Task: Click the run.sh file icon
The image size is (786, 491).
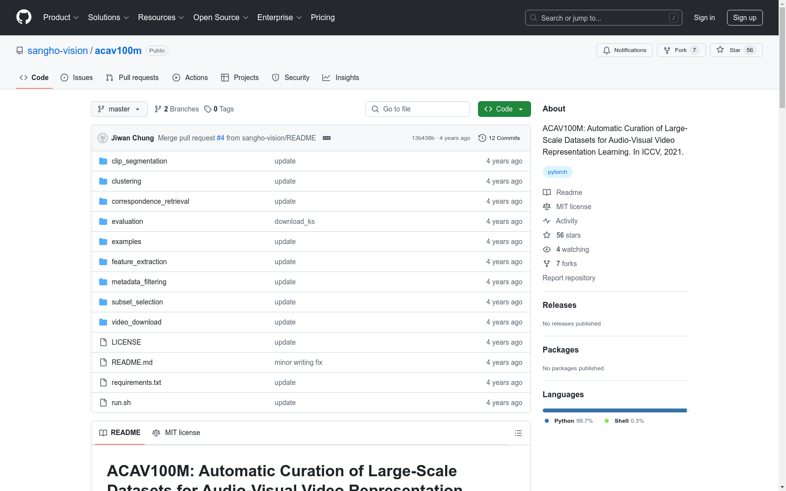Action: coord(103,403)
